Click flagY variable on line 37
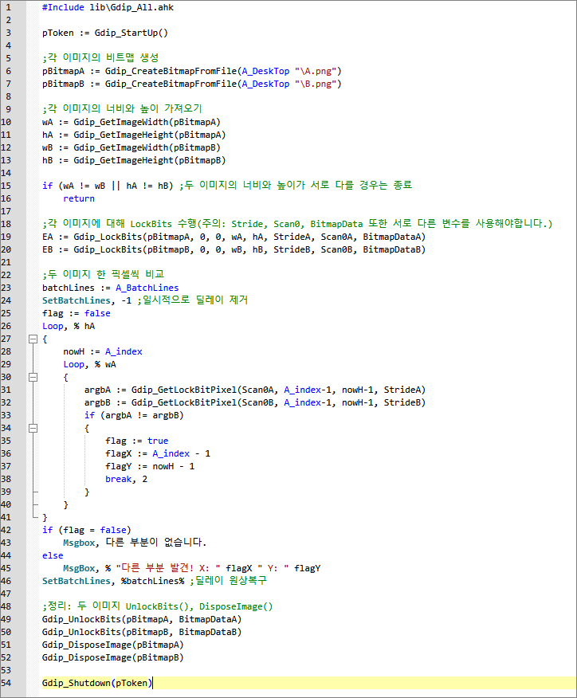 coord(119,466)
